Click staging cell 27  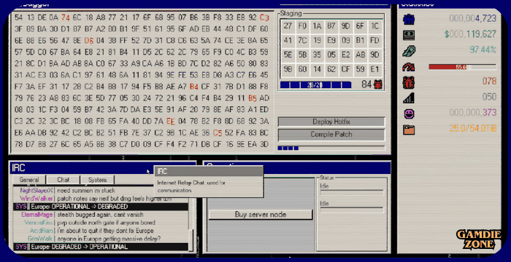point(288,26)
